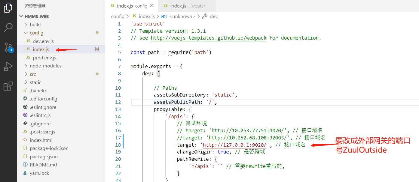The width and height of the screenshot is (419, 182).
Task: Select index.js in the config folder
Action: 61,49
